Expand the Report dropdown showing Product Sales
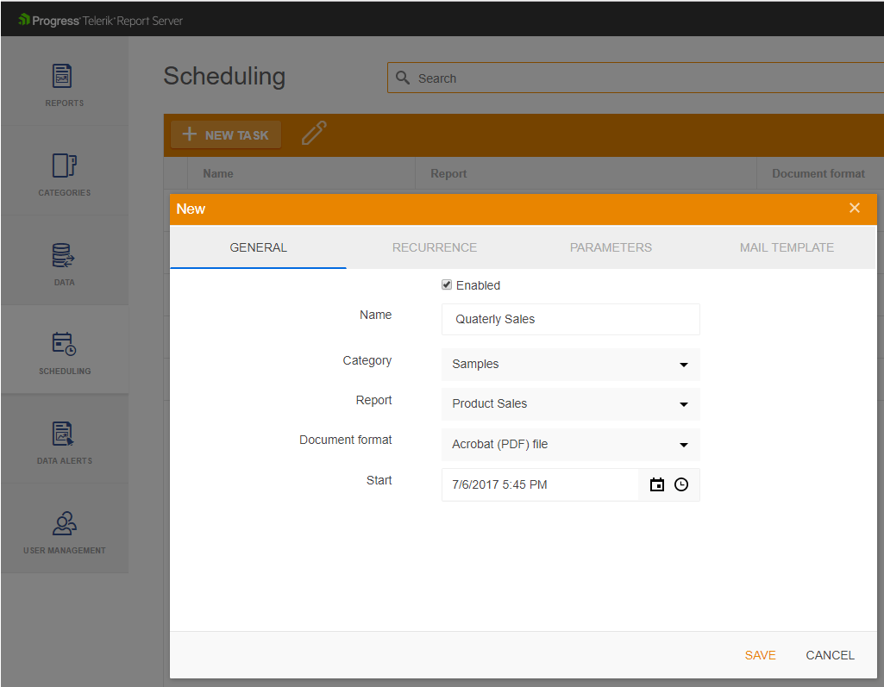884x687 pixels. pyautogui.click(x=571, y=404)
